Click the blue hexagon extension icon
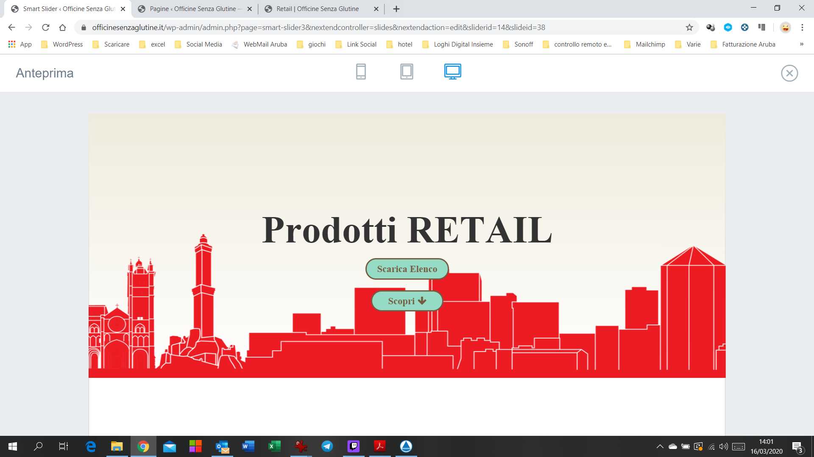 tap(728, 28)
